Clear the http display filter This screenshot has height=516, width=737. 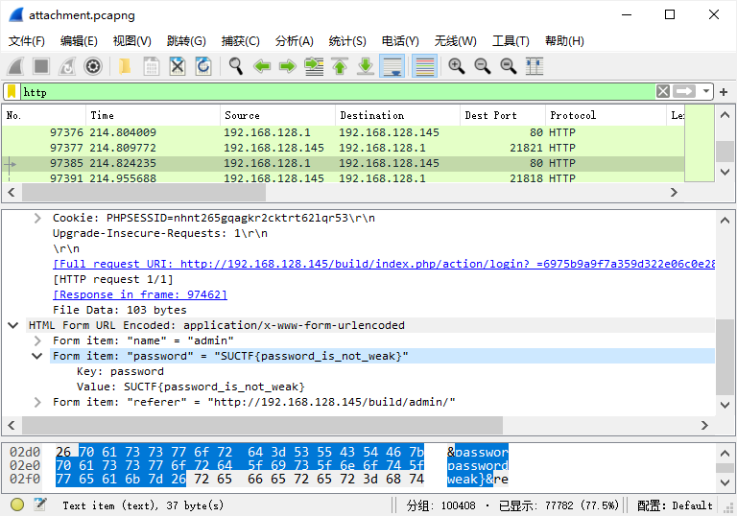pyautogui.click(x=663, y=92)
